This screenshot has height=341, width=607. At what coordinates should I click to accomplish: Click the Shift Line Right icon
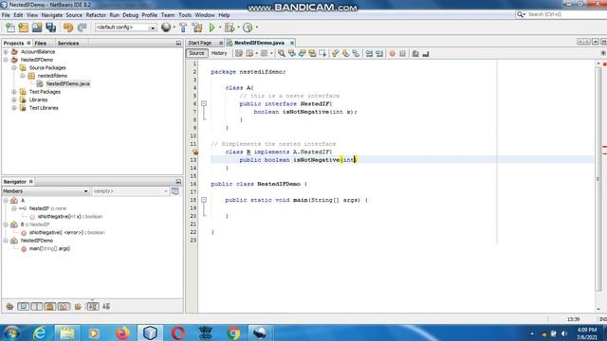click(x=379, y=54)
